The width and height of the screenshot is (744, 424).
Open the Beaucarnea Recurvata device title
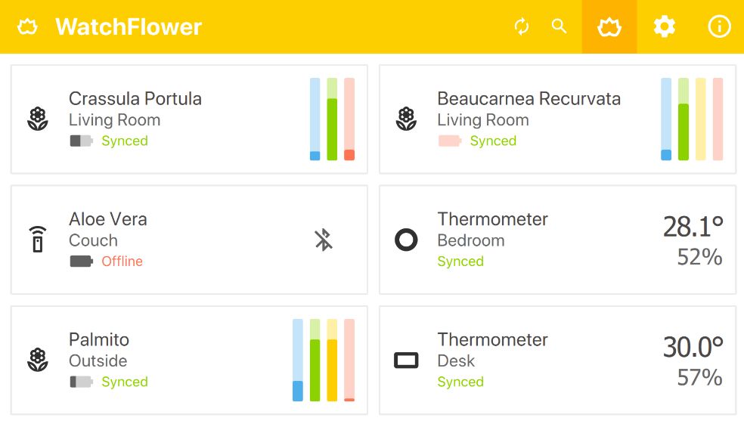pyautogui.click(x=529, y=99)
